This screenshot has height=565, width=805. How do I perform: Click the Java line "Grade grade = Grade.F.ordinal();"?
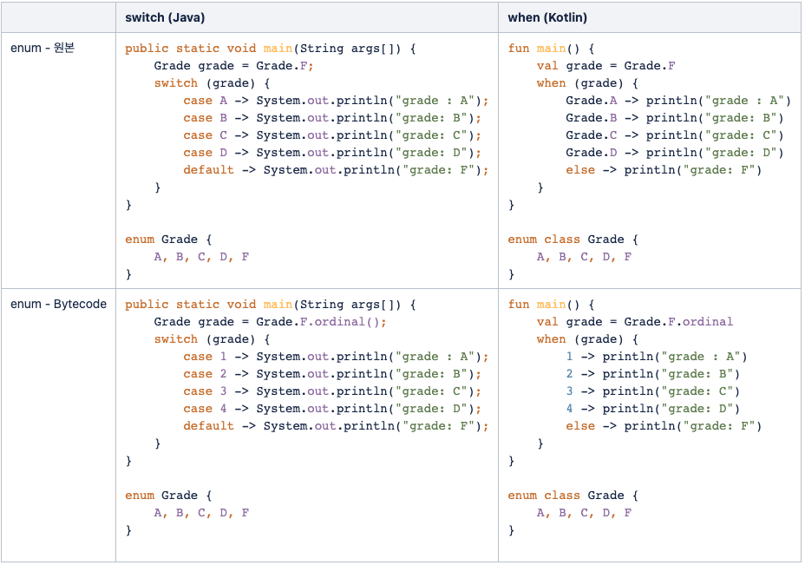point(270,322)
